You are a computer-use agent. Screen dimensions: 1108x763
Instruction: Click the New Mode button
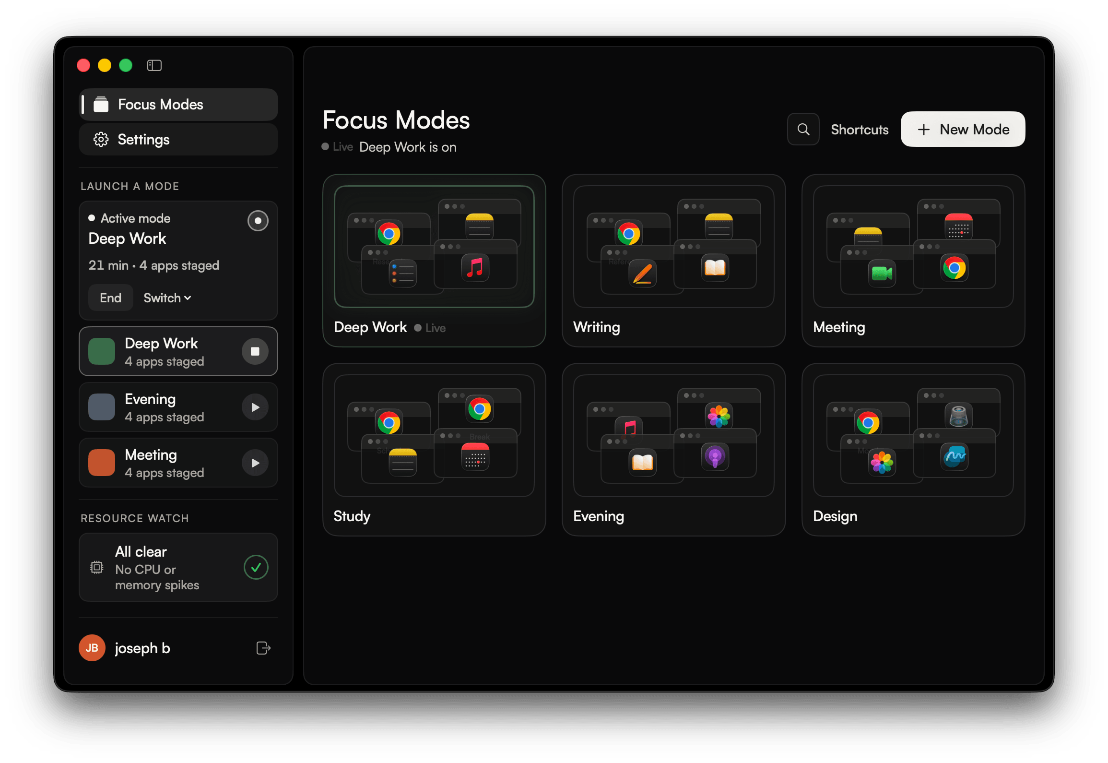[963, 129]
